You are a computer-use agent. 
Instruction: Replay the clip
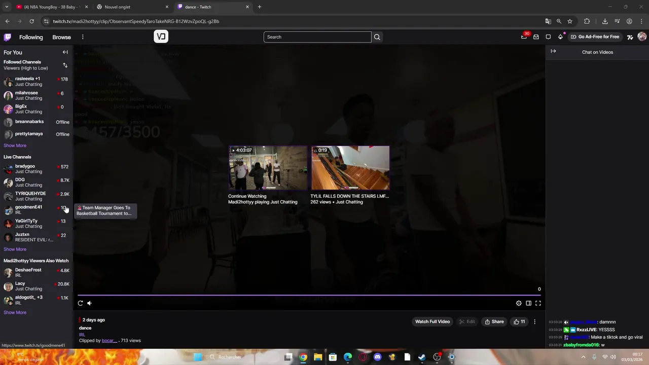(80, 303)
